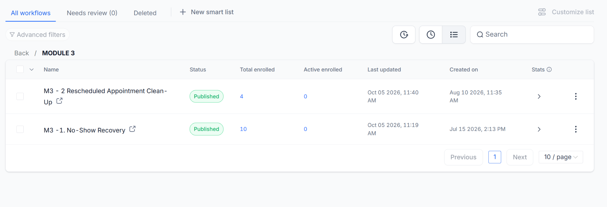Open the recently updated clock-arrow view icon
Viewport: 607px width, 207px height.
404,35
